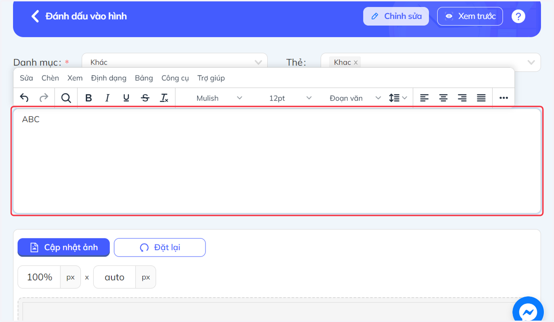Expand the Thẻ tag dropdown arrow
The height and width of the screenshot is (322, 554).
click(x=531, y=62)
